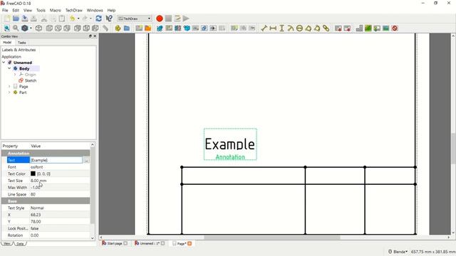Click the vertical dimension tool
This screenshot has width=456, height=256.
(x=282, y=28)
